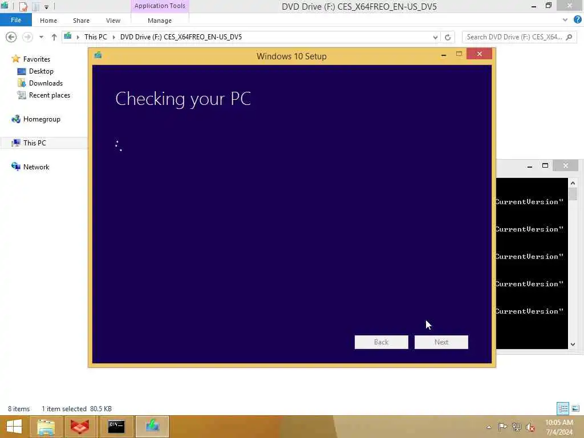The image size is (584, 438).
Task: Click the network status tray icon
Action: (x=516, y=427)
